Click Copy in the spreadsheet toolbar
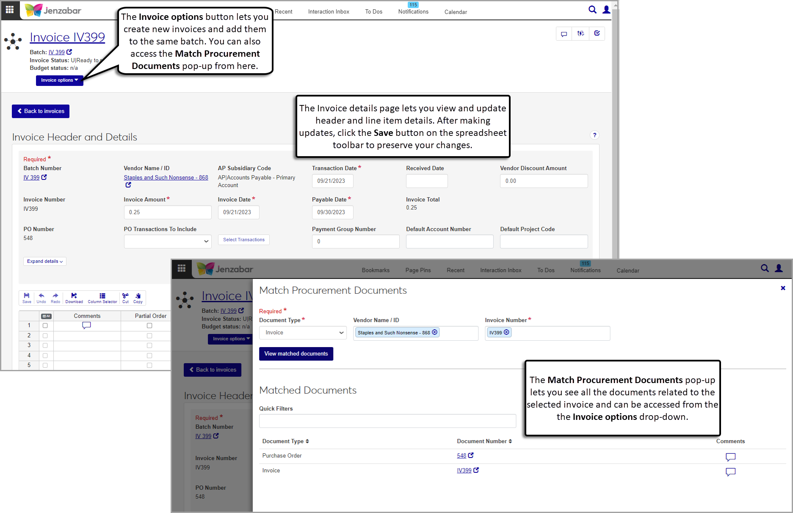Screen dimensions: 793x513 point(138,298)
